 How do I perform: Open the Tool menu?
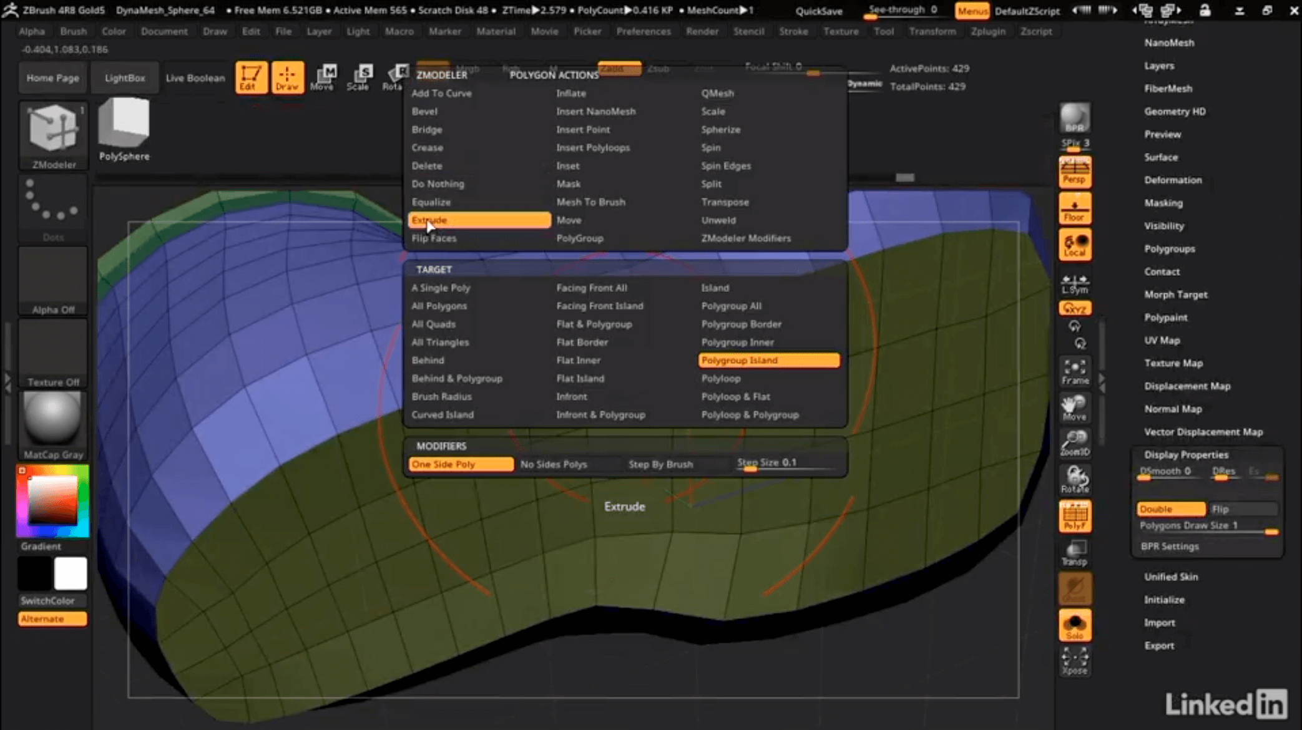883,31
